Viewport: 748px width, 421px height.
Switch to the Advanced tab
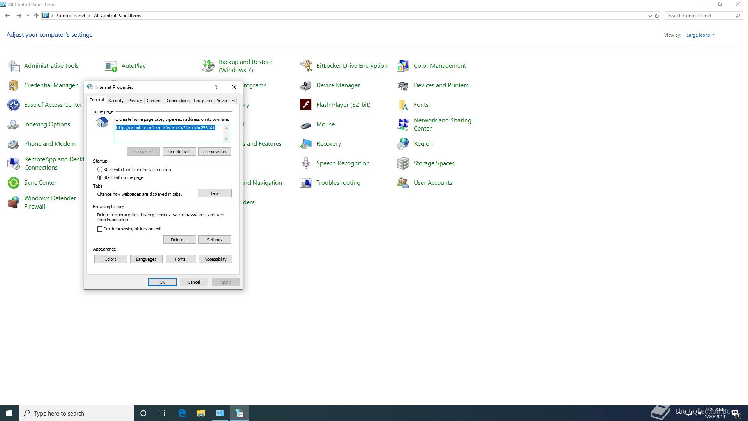(226, 101)
